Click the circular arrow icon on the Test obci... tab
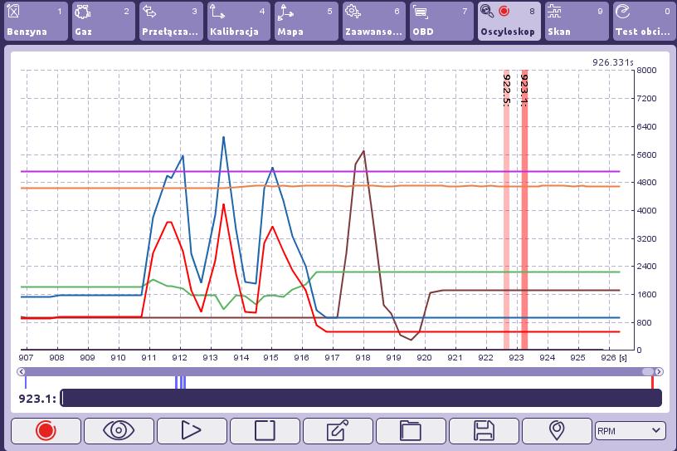 (622, 12)
